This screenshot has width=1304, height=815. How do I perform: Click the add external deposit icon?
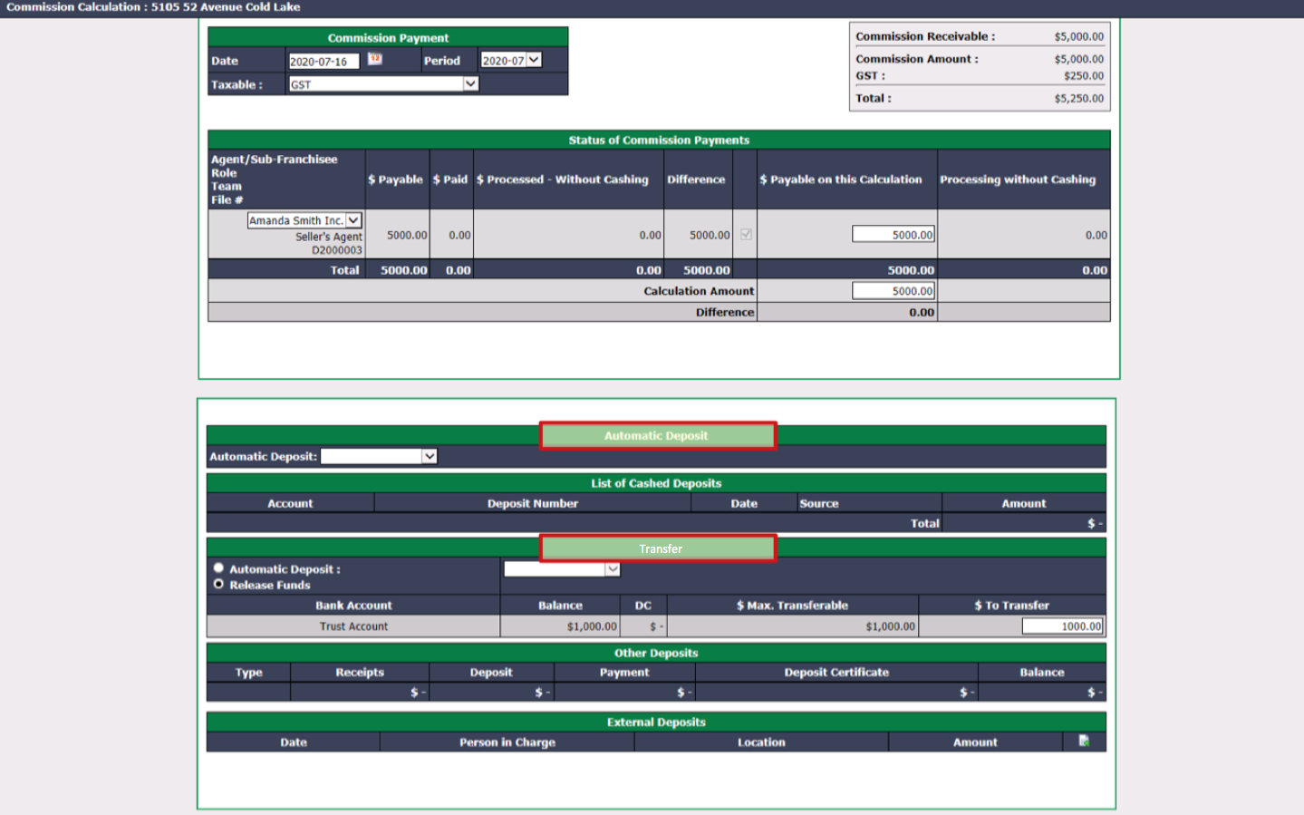click(x=1084, y=741)
